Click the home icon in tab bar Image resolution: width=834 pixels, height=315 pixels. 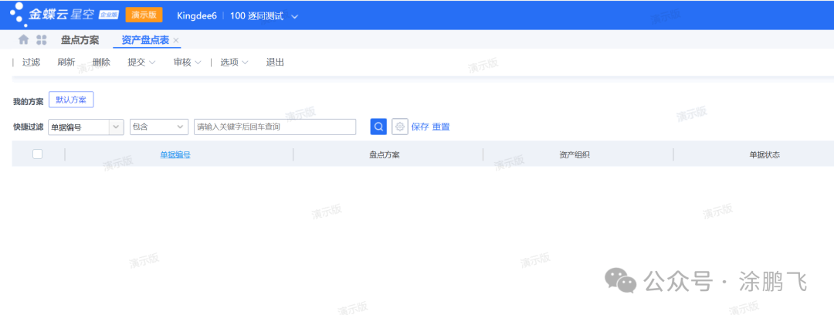(24, 40)
